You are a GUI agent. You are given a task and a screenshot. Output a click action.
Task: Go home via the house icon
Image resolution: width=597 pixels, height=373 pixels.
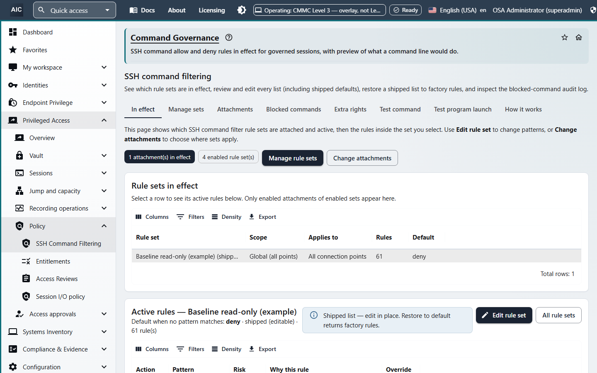pyautogui.click(x=579, y=37)
